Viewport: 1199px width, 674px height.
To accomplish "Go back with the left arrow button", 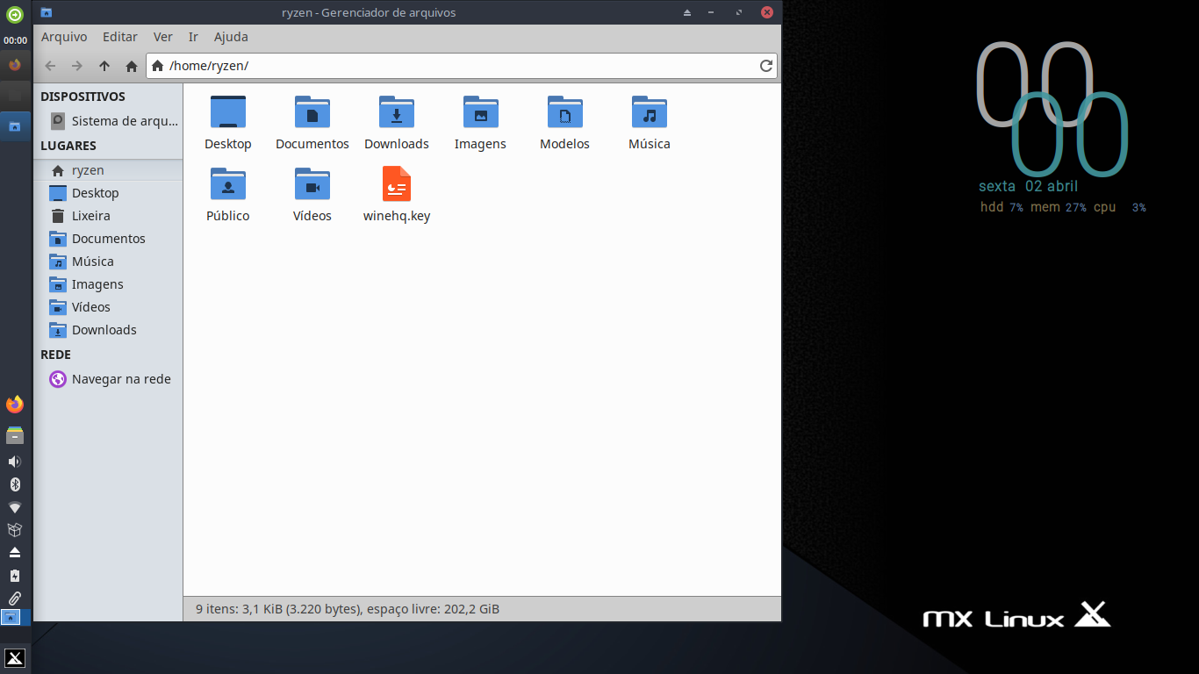I will click(x=50, y=66).
